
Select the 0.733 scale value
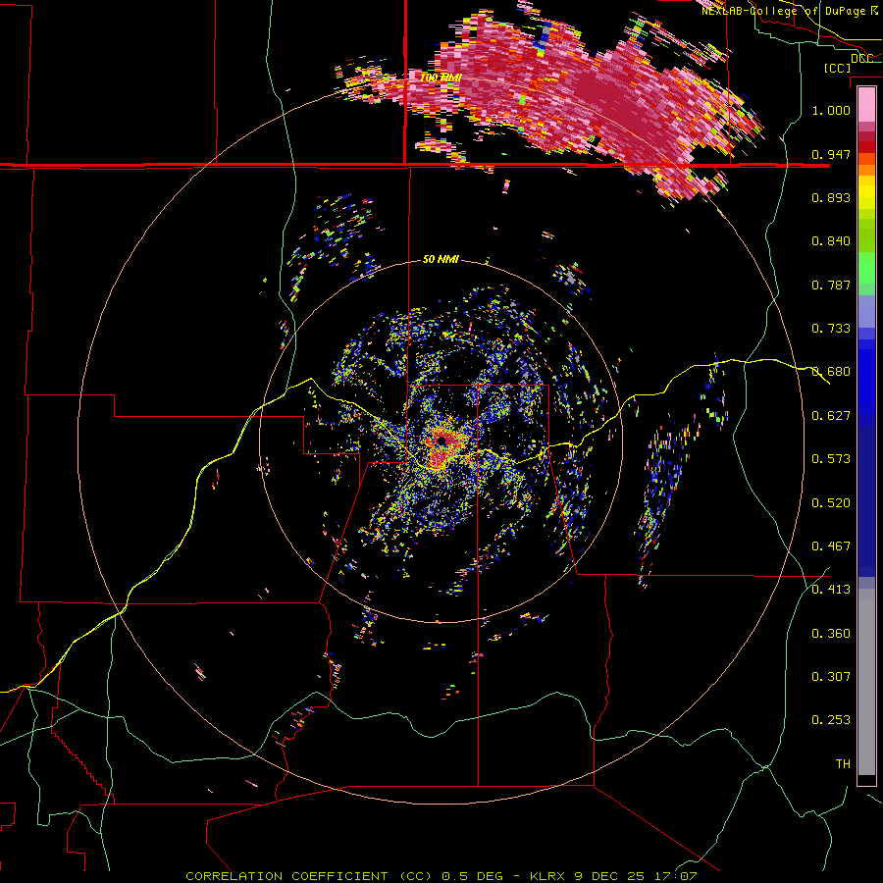tap(831, 329)
